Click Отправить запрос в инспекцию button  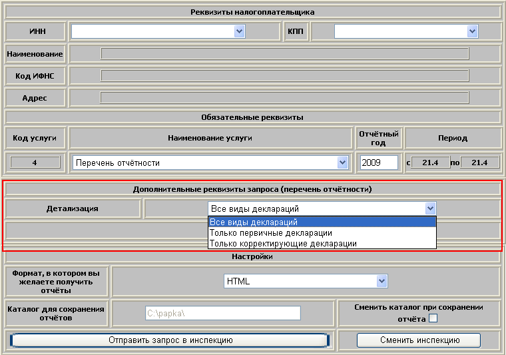[170, 340]
